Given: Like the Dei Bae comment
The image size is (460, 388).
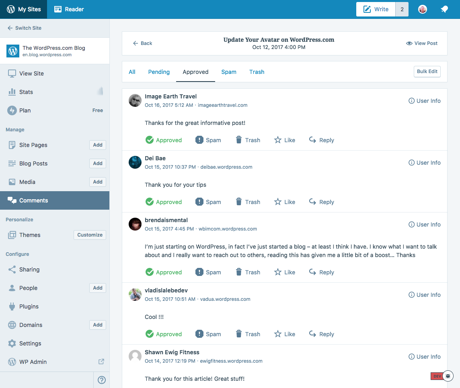Looking at the screenshot, I should pyautogui.click(x=285, y=202).
